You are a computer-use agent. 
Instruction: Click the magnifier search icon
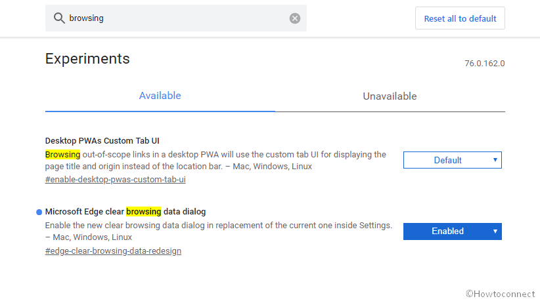59,18
